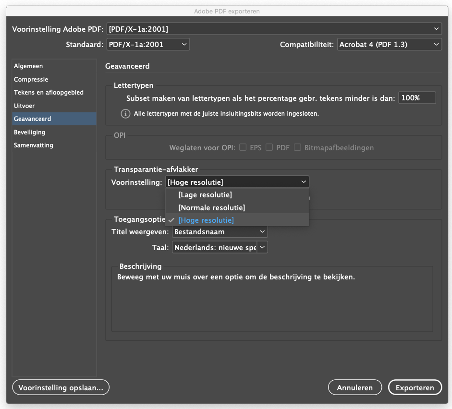Click the 'Weglaten voor OPI:' label
This screenshot has width=452, height=409.
(x=202, y=148)
